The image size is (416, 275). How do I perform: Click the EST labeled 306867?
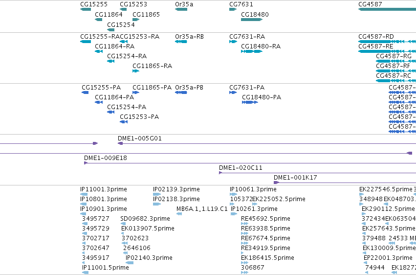tap(253, 268)
